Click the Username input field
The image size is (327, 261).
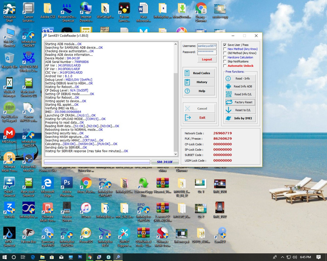207,46
